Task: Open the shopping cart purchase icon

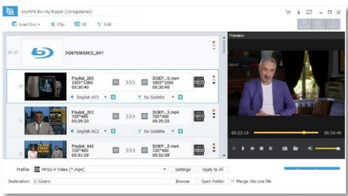Action: click(288, 12)
